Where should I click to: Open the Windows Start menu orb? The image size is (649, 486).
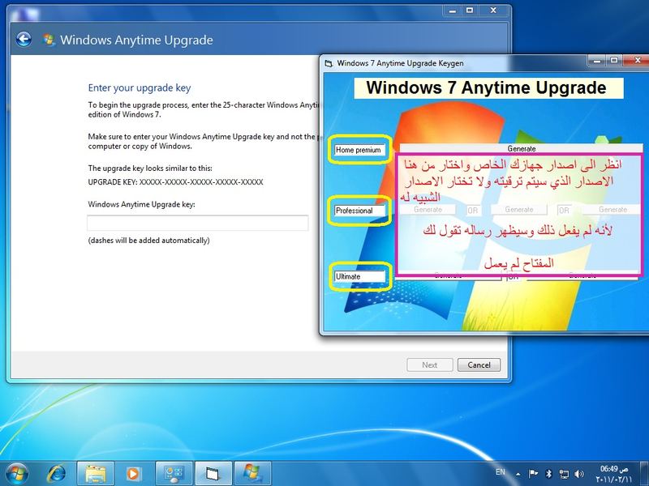pyautogui.click(x=17, y=471)
